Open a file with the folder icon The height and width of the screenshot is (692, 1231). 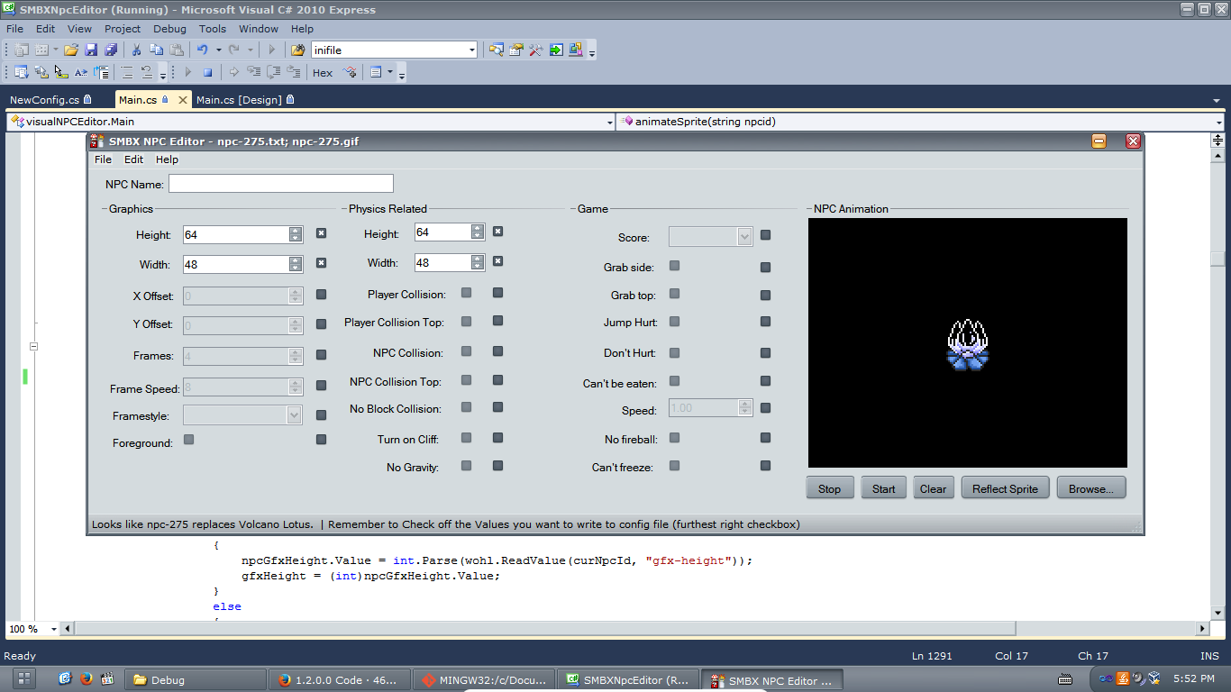71,50
